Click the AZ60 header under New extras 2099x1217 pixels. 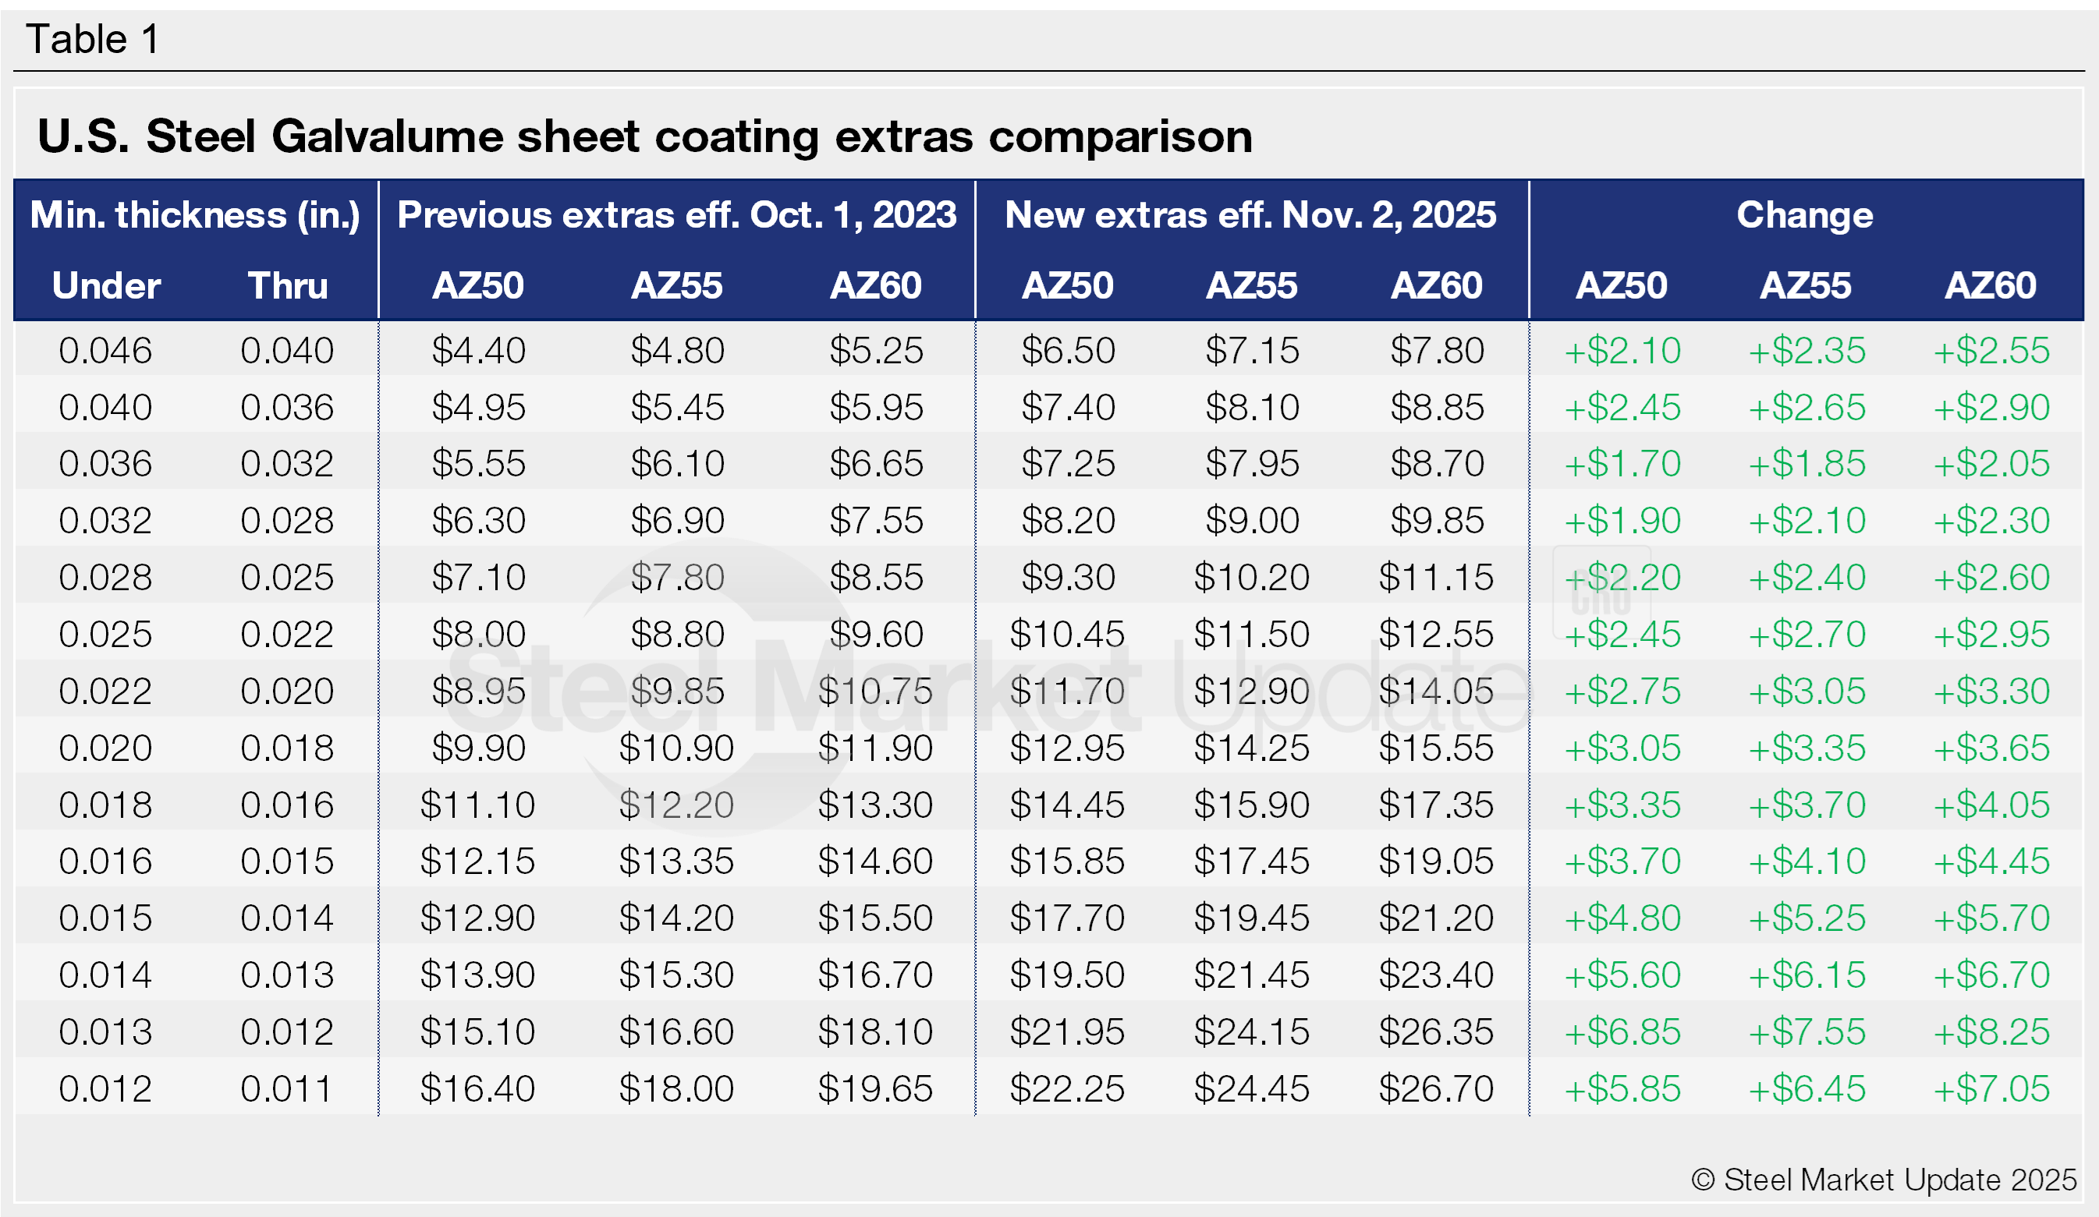1436,285
